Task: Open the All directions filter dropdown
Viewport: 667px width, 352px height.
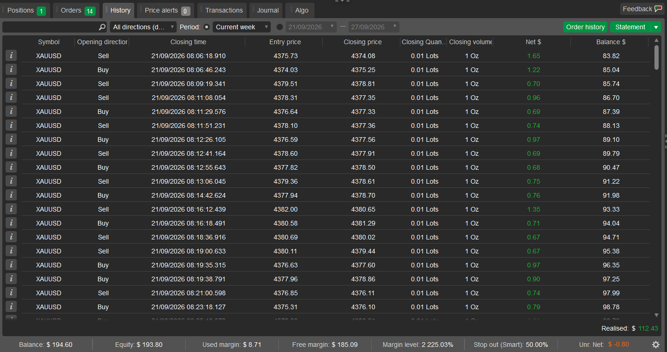Action: point(143,27)
